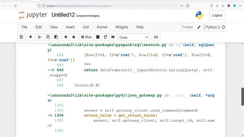This screenshot has height=137, width=244.
Task: Click traceback line number 644
Action: [60, 55]
